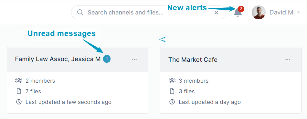Expand the David M. account dropdown arrow
Screen dimensions: 307x119
(x=298, y=13)
